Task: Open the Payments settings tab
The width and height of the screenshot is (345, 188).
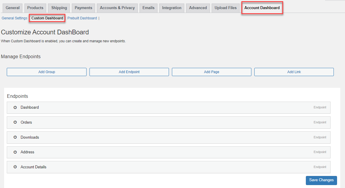Action: click(x=83, y=8)
